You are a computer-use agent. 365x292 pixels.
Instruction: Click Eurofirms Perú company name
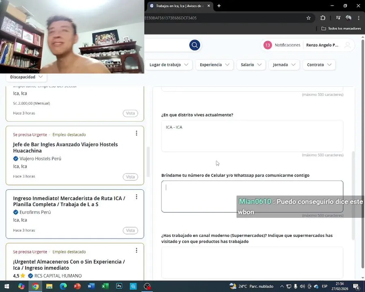pos(35,212)
